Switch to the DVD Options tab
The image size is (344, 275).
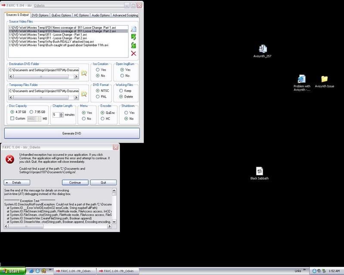(40, 15)
